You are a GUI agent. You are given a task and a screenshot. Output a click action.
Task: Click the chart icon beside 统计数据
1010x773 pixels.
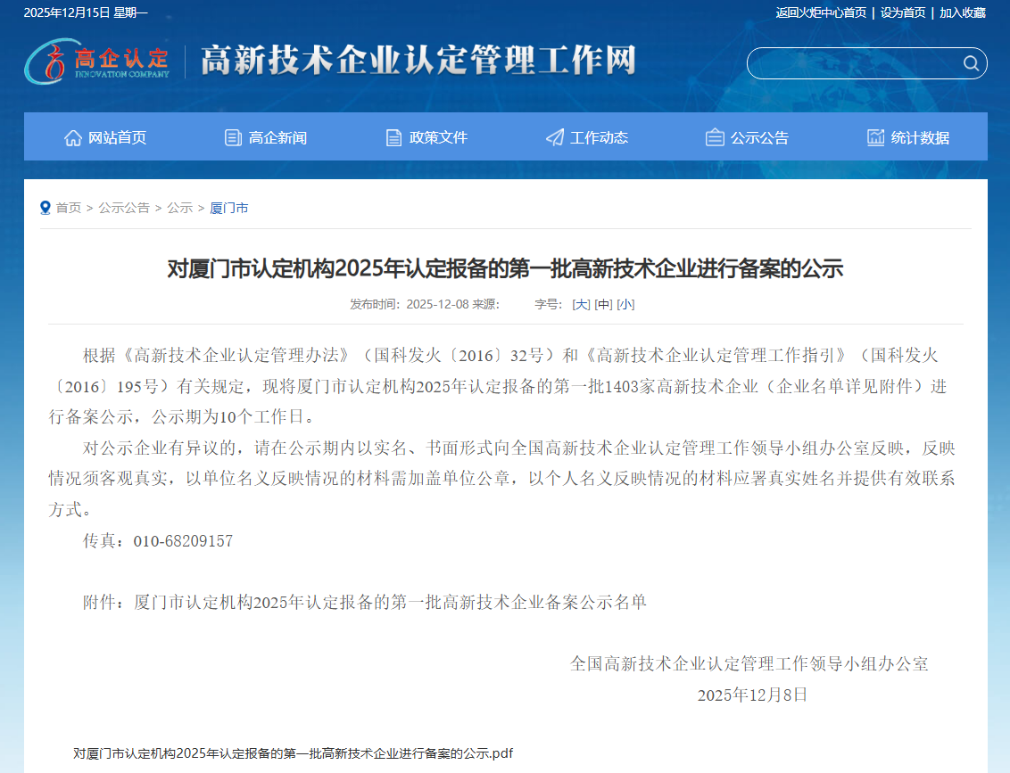click(874, 136)
